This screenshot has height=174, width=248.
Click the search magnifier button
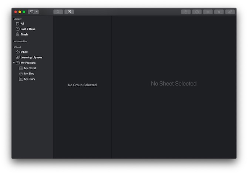click(58, 12)
